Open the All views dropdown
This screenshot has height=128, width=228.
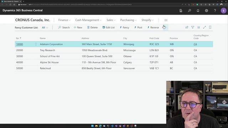(x=45, y=28)
